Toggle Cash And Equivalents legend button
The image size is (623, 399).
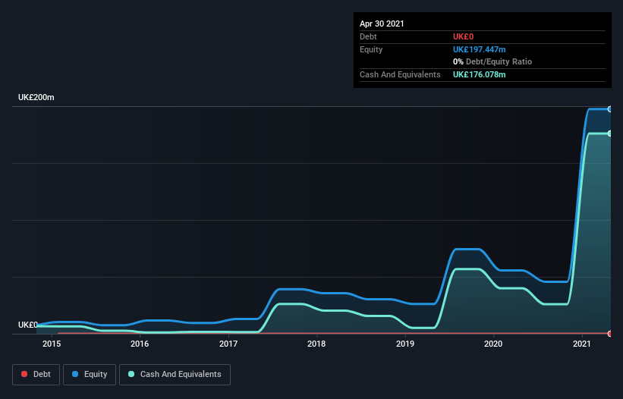[175, 375]
